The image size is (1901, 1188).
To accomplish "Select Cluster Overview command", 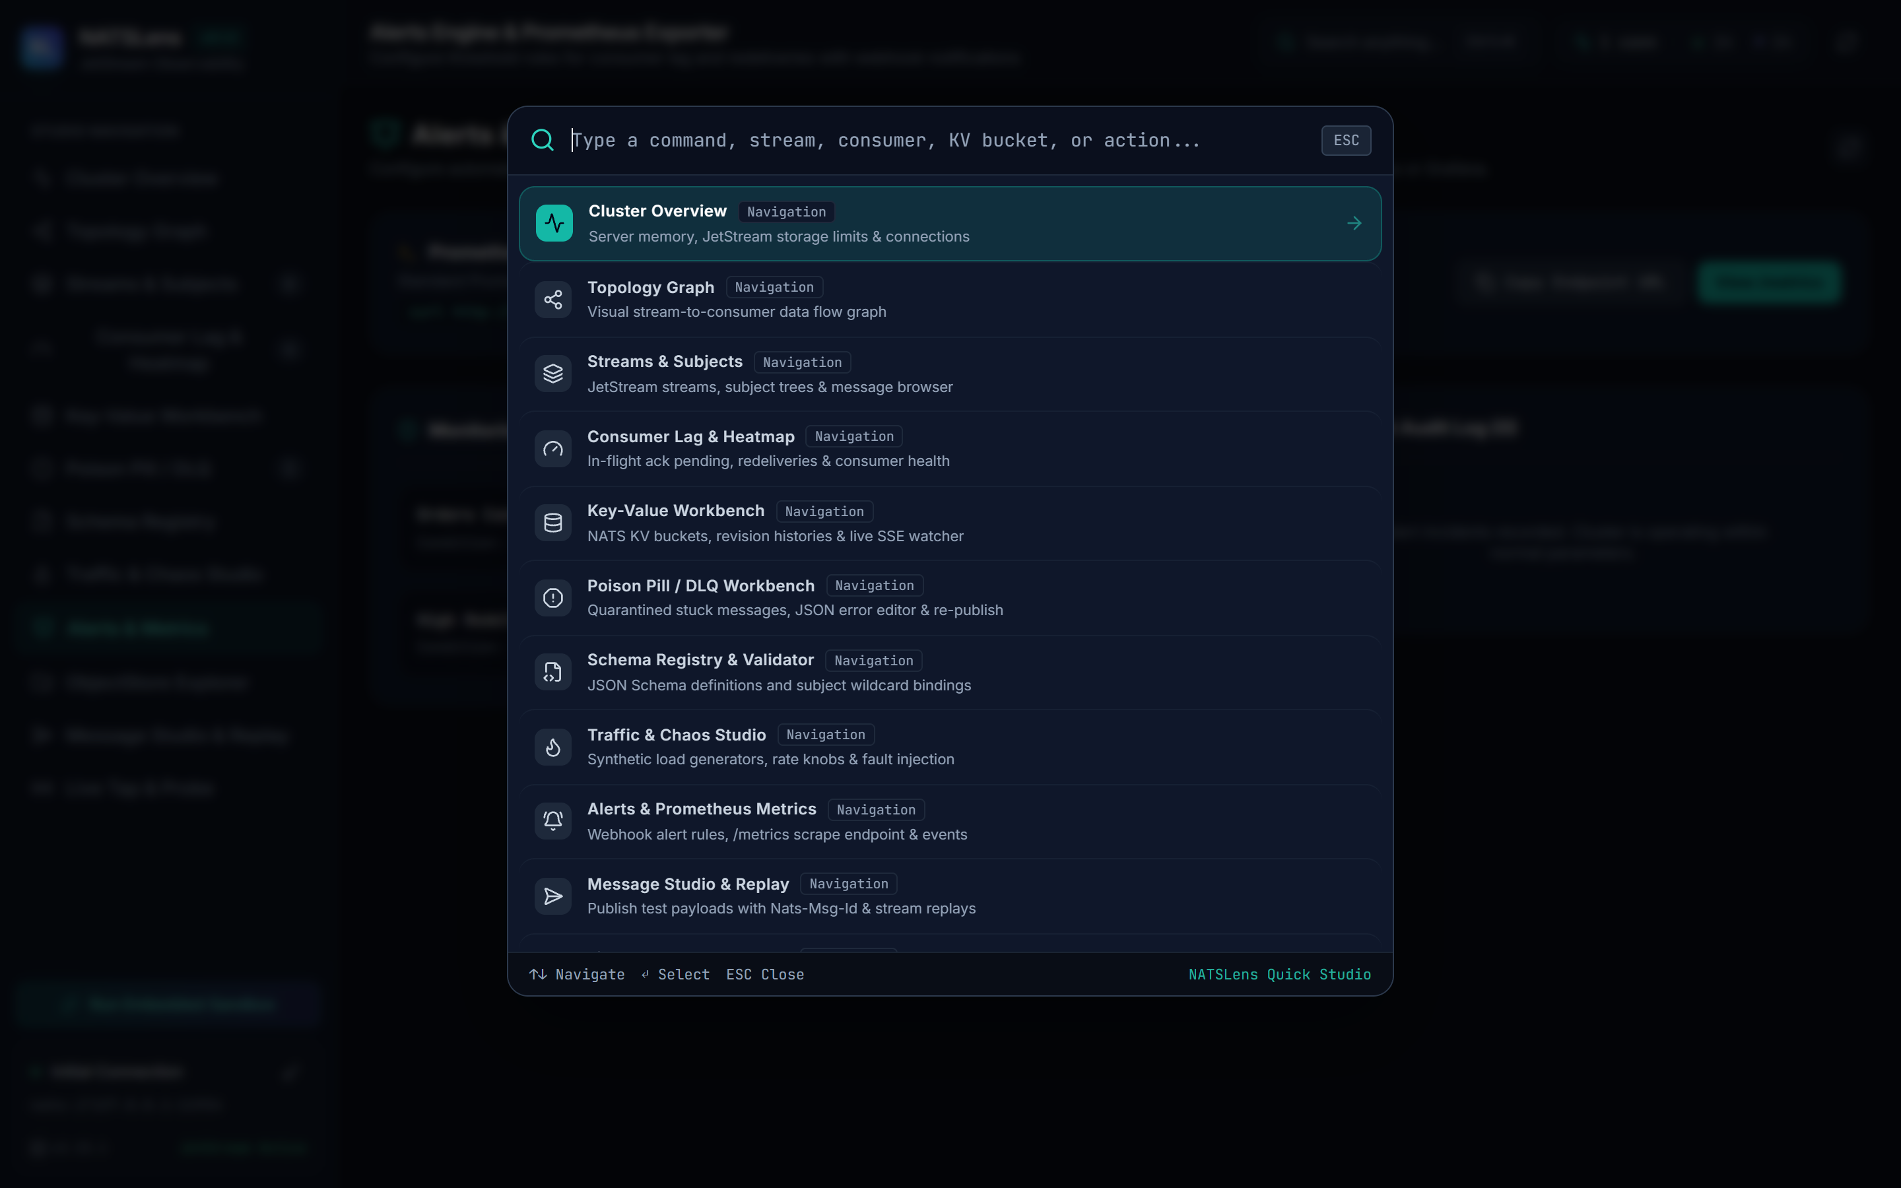I will 950,223.
